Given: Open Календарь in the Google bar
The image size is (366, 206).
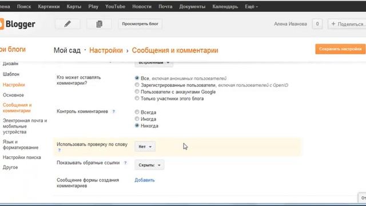Looking at the screenshot, I should [x=225, y=6].
